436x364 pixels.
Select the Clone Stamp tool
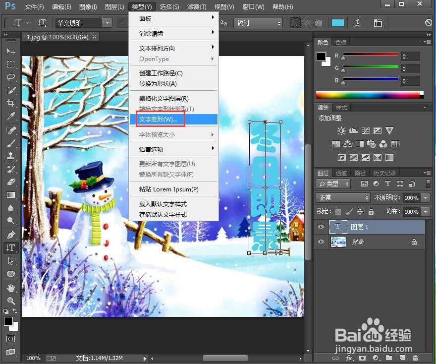point(10,156)
